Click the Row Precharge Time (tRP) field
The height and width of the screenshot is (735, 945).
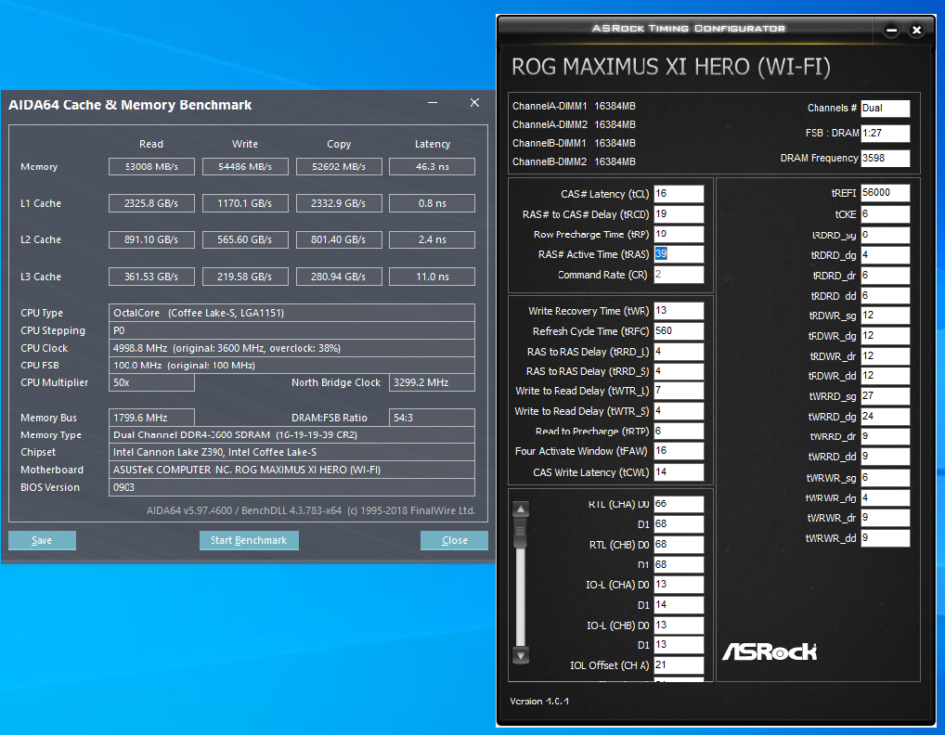[x=679, y=234]
